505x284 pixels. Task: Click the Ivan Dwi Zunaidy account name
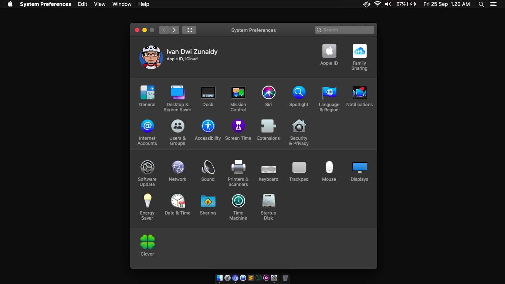click(192, 52)
